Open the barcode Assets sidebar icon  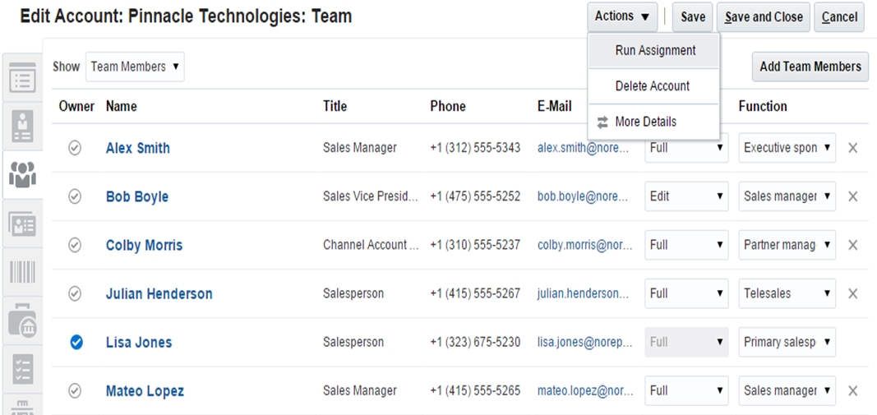click(22, 272)
